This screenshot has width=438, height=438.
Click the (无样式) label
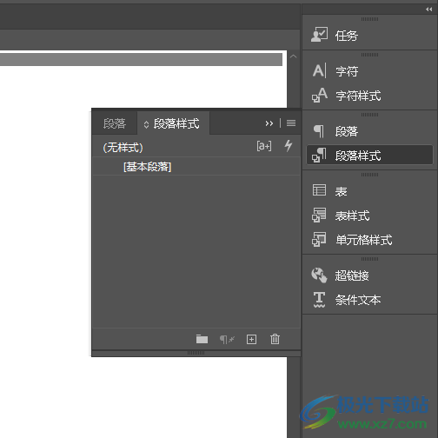(x=123, y=148)
